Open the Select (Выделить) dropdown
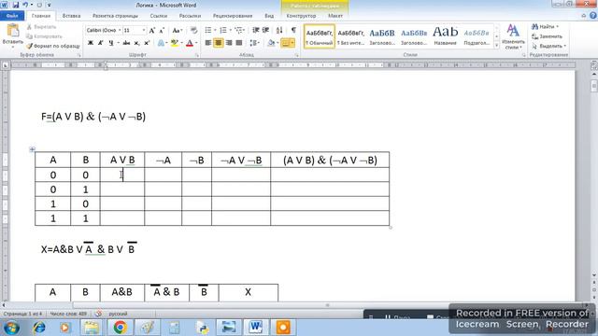The height and width of the screenshot is (336, 598). pos(548,46)
